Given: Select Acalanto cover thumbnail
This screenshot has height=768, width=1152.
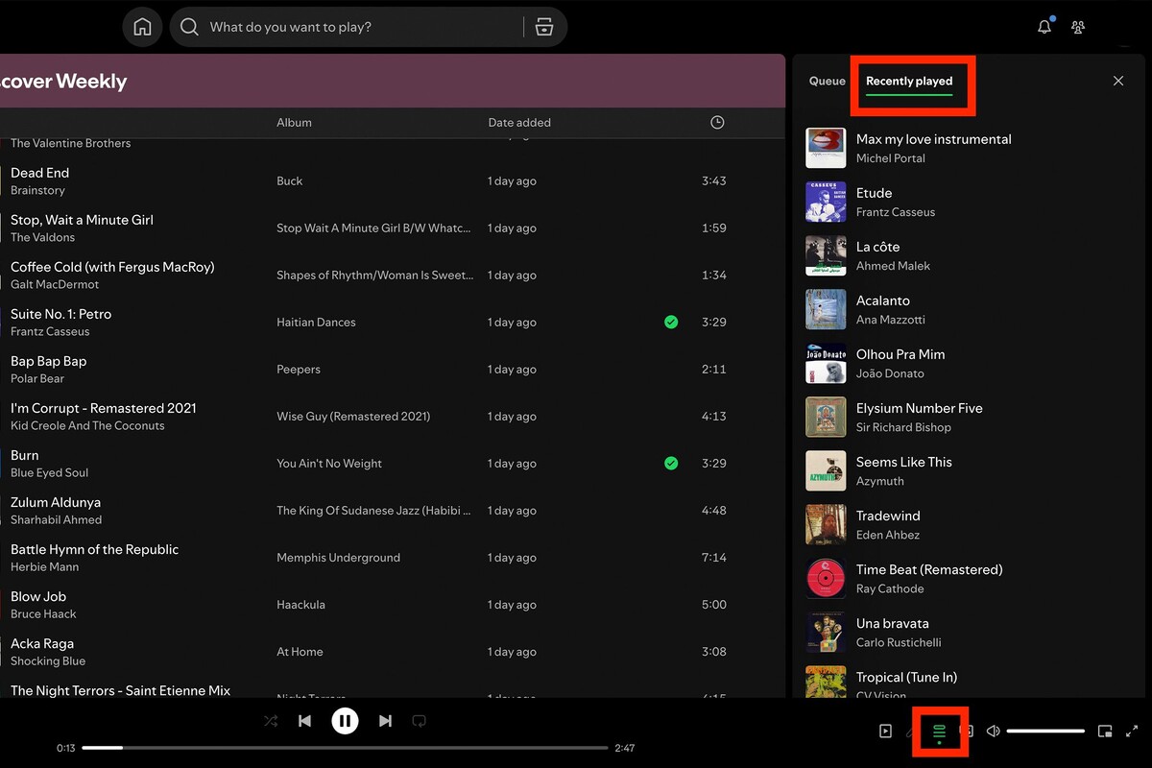Looking at the screenshot, I should coord(826,309).
